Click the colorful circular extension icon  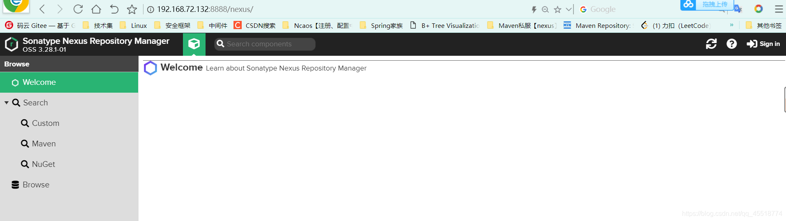point(758,9)
